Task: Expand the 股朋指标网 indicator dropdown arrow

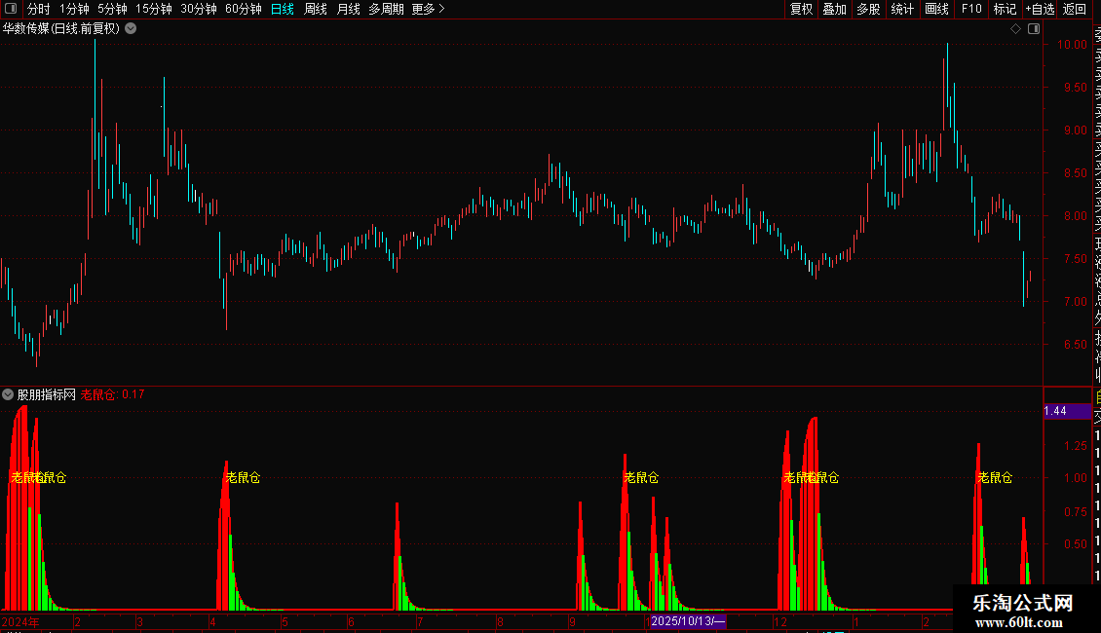Action: point(8,394)
